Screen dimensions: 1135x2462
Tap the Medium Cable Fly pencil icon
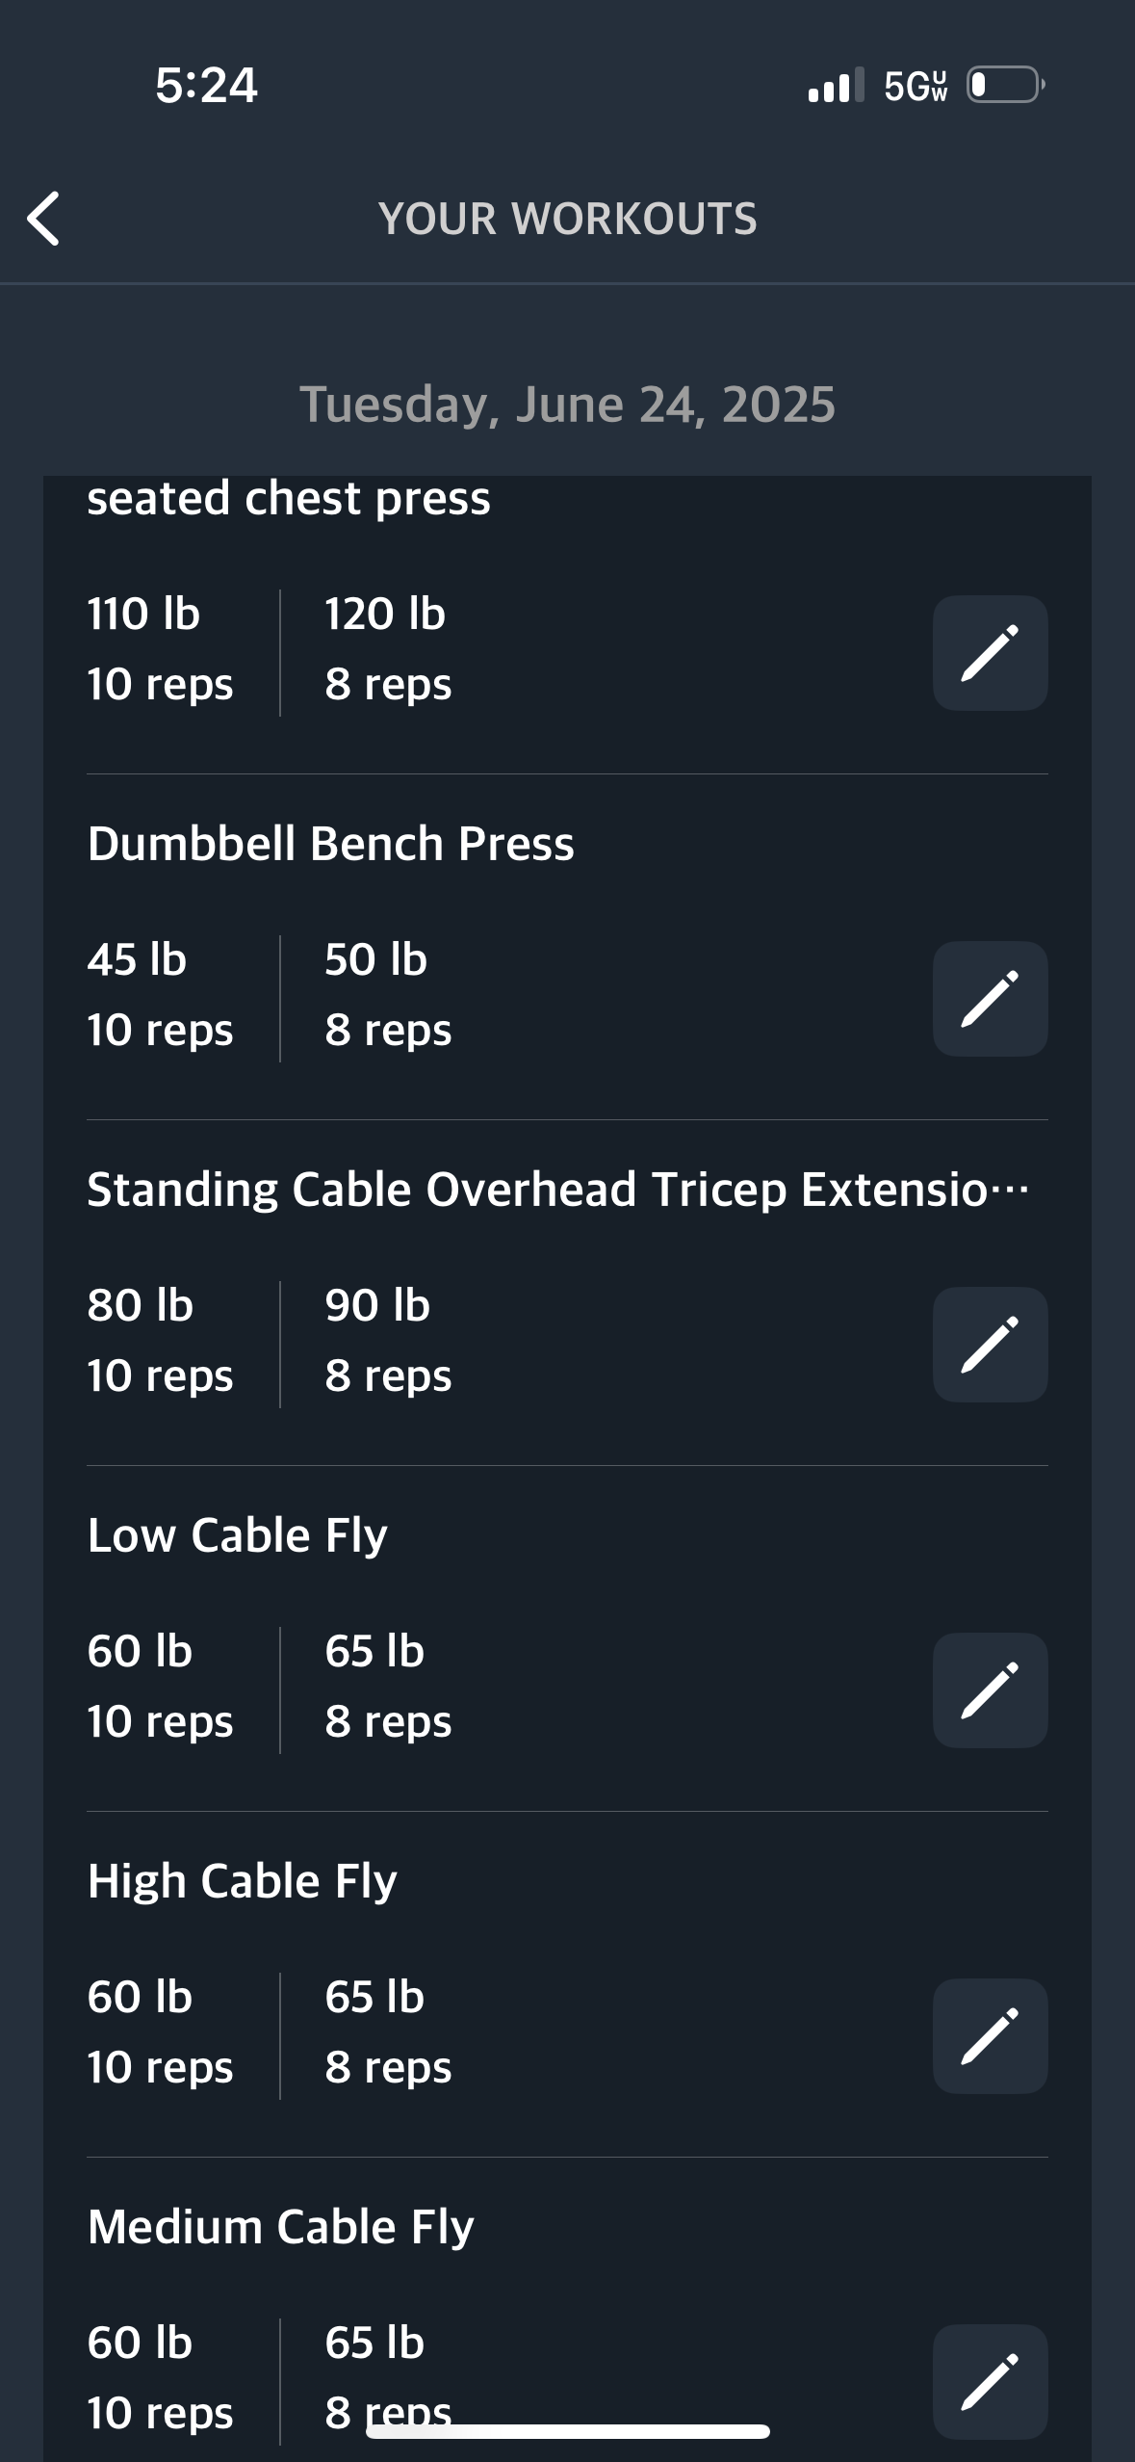[990, 2382]
